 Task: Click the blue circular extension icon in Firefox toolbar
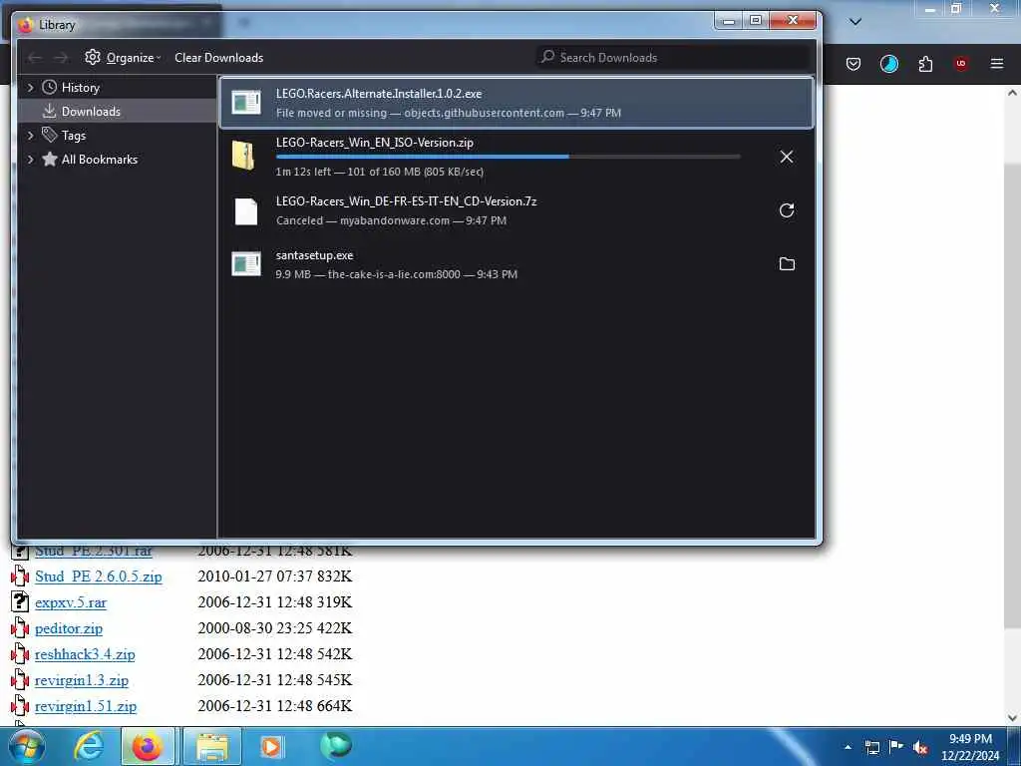tap(888, 64)
